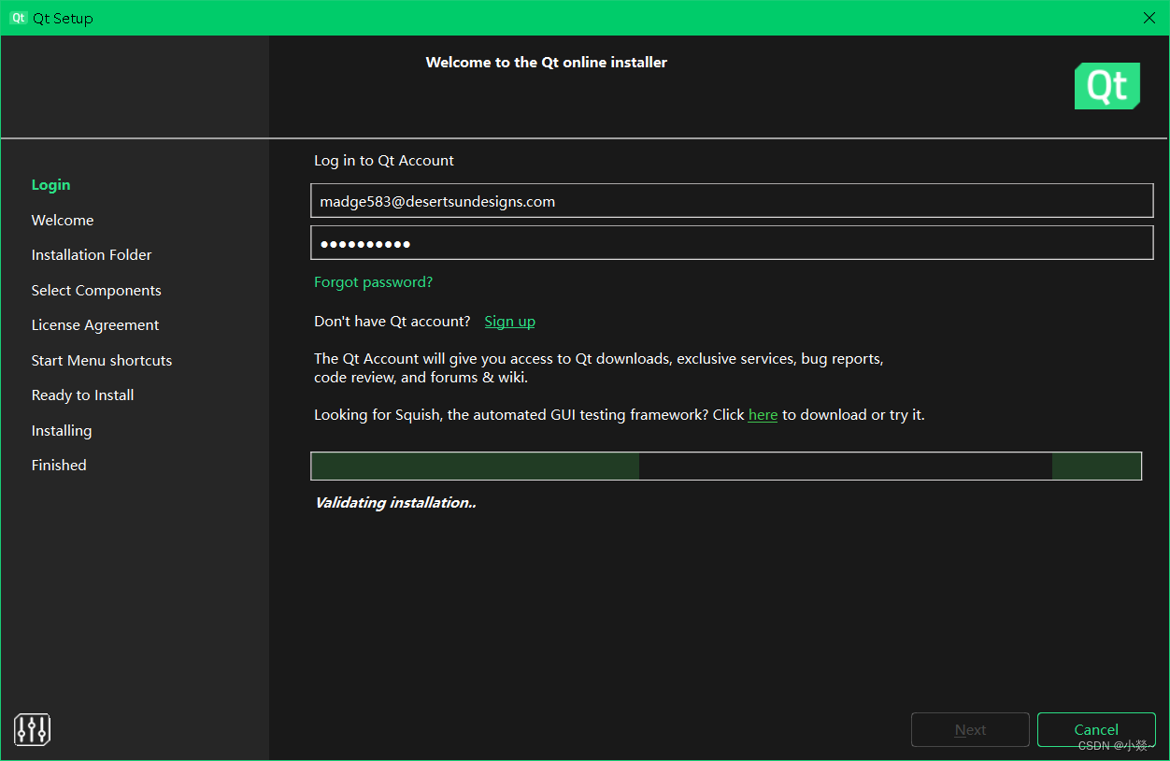This screenshot has height=761, width=1170.
Task: Click the here link to download Squish
Action: 763,414
